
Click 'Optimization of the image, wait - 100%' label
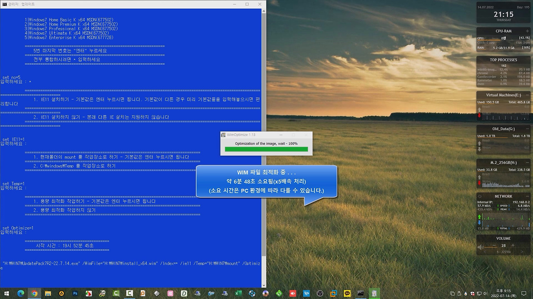pyautogui.click(x=266, y=143)
